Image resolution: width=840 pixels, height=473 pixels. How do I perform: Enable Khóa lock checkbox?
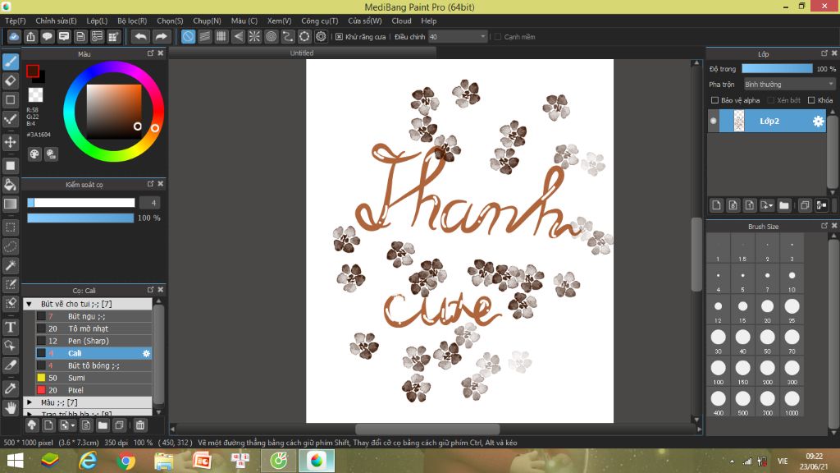tap(811, 100)
